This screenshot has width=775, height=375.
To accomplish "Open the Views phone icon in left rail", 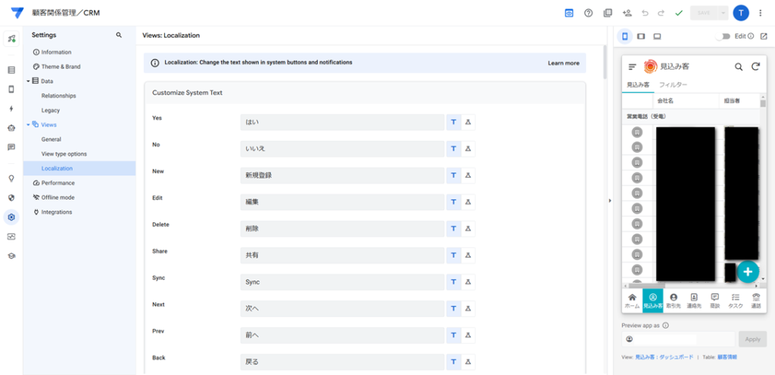I will pyautogui.click(x=11, y=89).
